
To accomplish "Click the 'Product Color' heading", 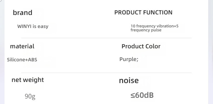I will (x=141, y=46).
